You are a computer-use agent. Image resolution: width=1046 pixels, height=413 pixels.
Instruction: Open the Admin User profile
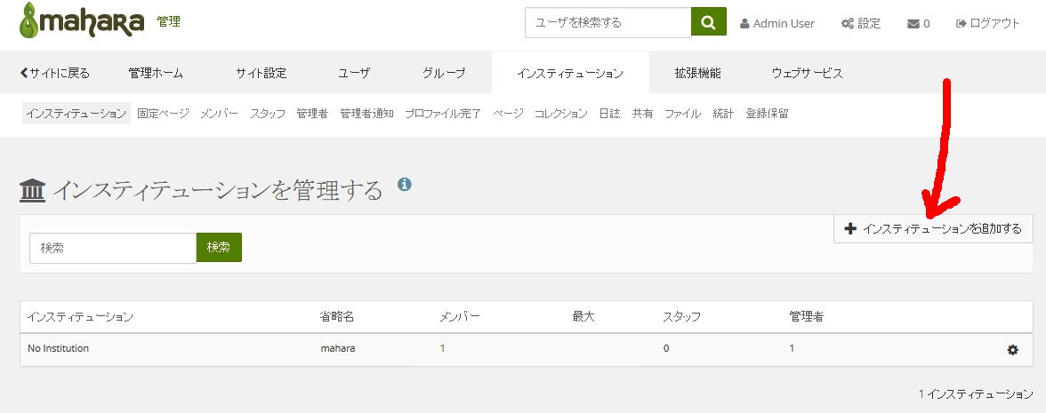tap(777, 24)
